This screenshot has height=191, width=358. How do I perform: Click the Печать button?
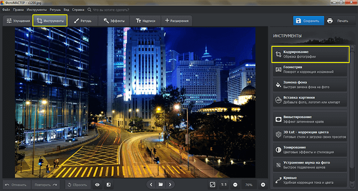(x=338, y=21)
